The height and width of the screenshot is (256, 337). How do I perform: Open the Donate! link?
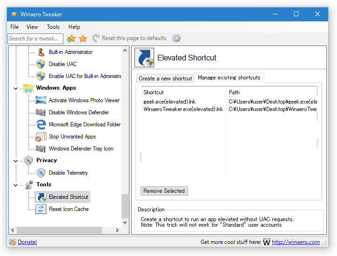[27, 242]
